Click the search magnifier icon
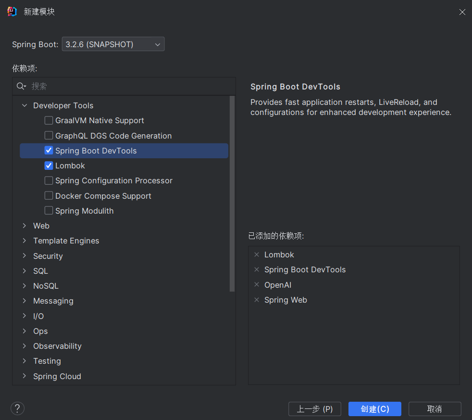This screenshot has width=472, height=420. [21, 86]
